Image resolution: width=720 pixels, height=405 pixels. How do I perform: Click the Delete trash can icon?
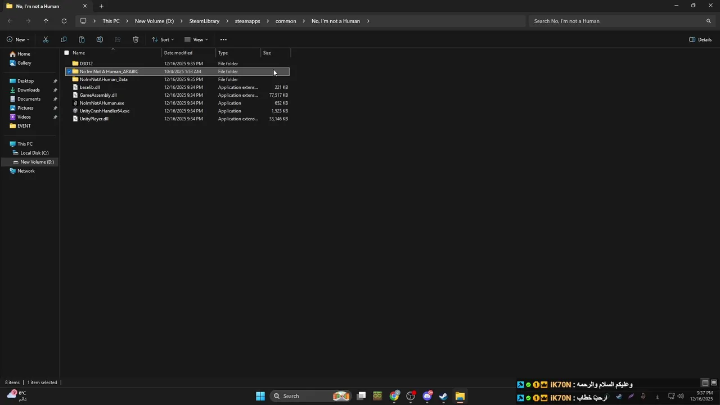136,39
